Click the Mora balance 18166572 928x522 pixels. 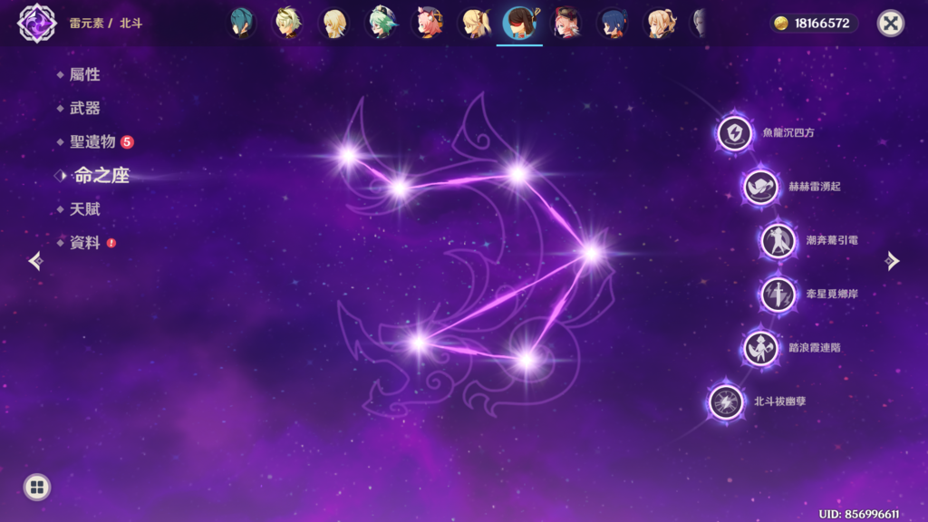pyautogui.click(x=821, y=23)
